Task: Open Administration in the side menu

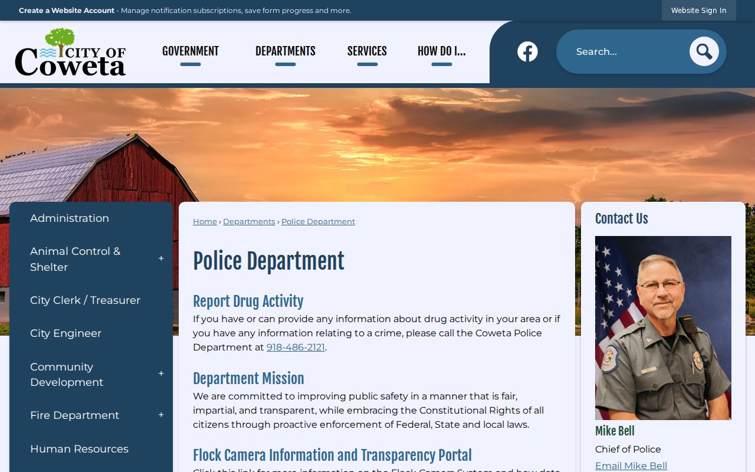Action: [x=70, y=218]
